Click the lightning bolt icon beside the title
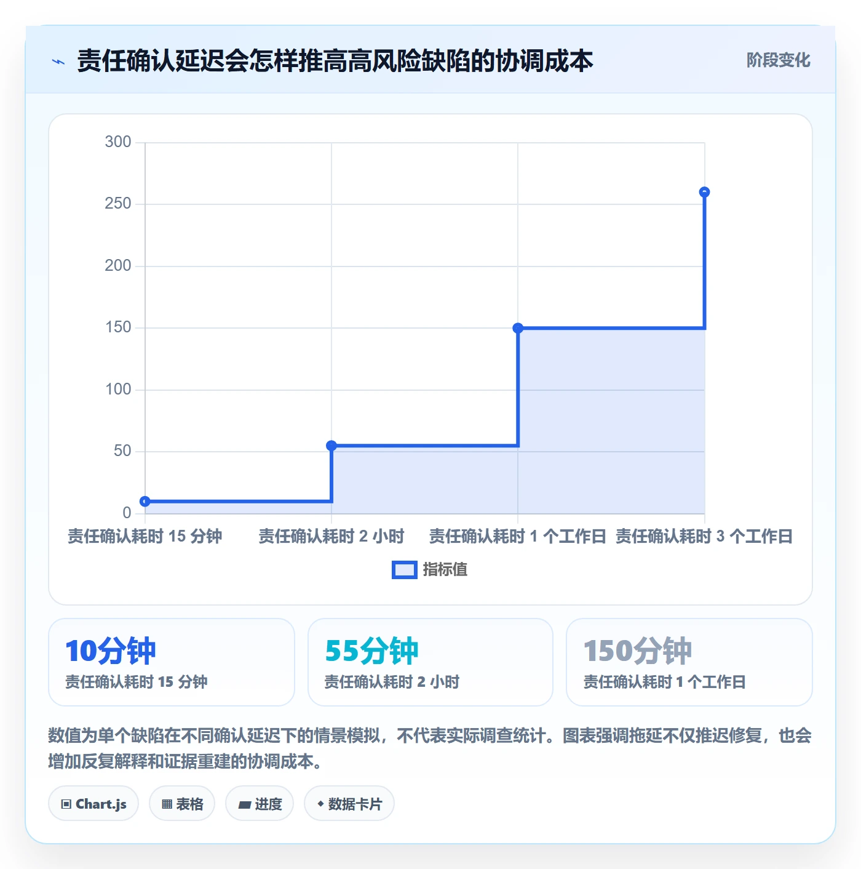The height and width of the screenshot is (869, 861). (x=58, y=62)
